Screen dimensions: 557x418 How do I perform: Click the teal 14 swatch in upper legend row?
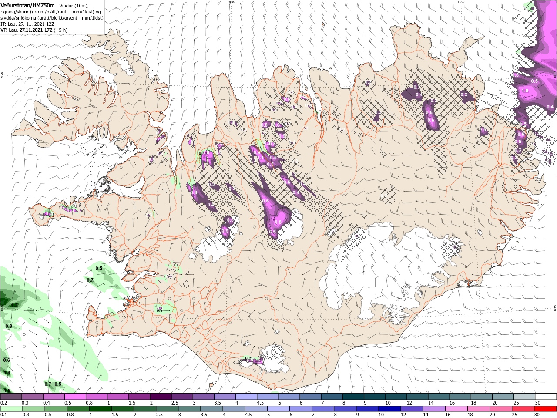439,397
